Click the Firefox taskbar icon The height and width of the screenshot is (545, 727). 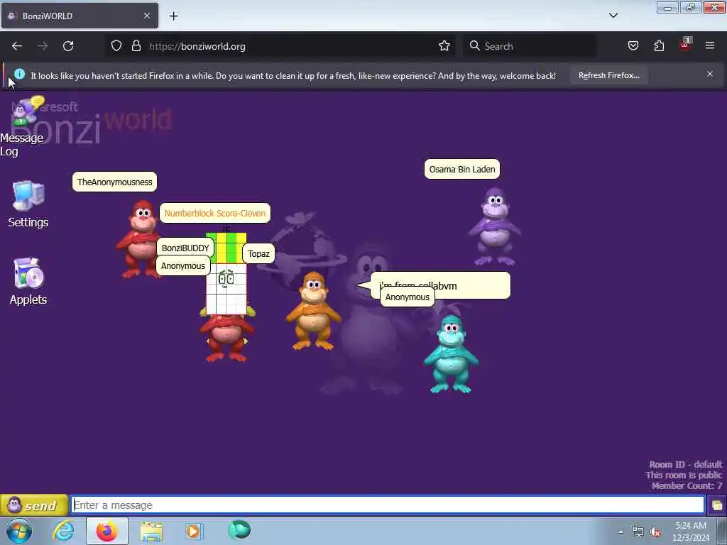(x=107, y=531)
